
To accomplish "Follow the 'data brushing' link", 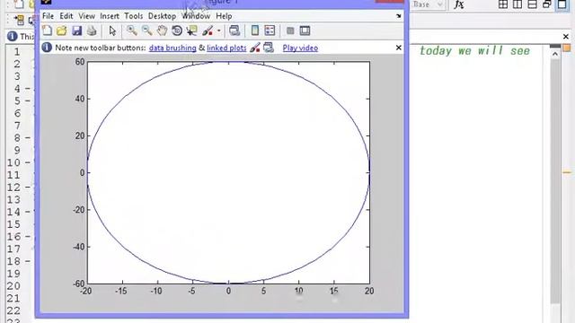I will [172, 48].
